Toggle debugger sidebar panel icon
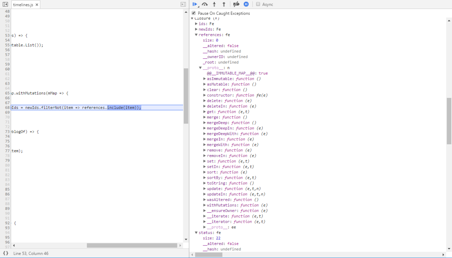Image resolution: width=452 pixels, height=258 pixels. 183,4
